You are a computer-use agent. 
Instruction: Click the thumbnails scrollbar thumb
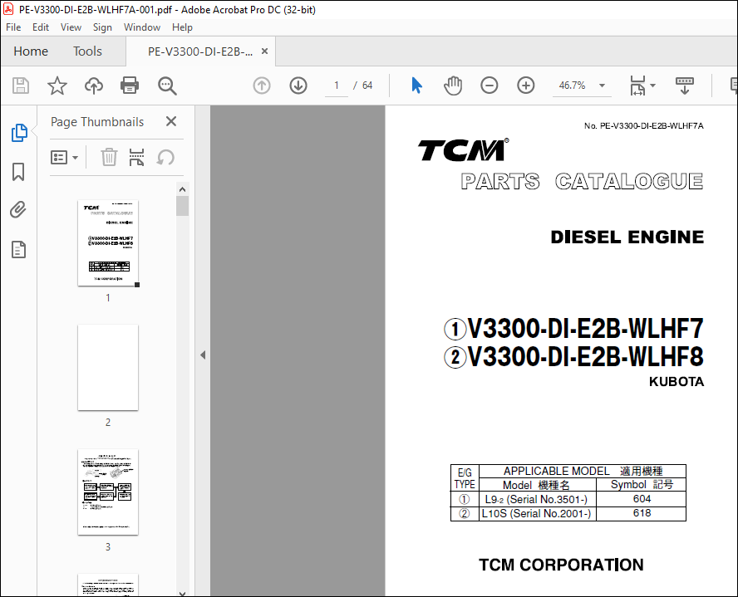pos(183,206)
